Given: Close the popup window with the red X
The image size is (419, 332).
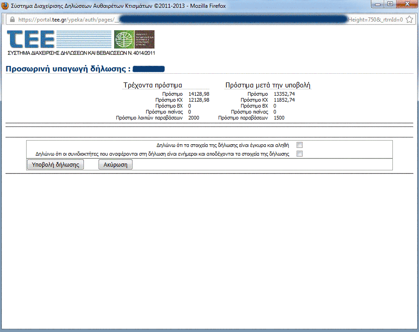Looking at the screenshot, I should click(405, 5).
